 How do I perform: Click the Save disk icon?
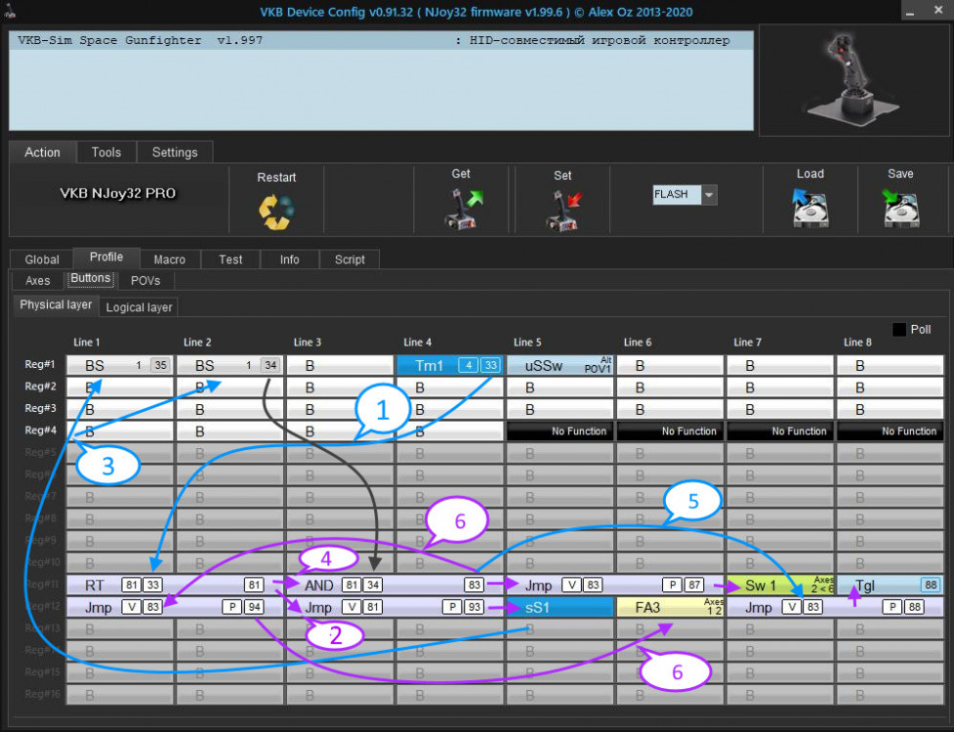pos(900,209)
